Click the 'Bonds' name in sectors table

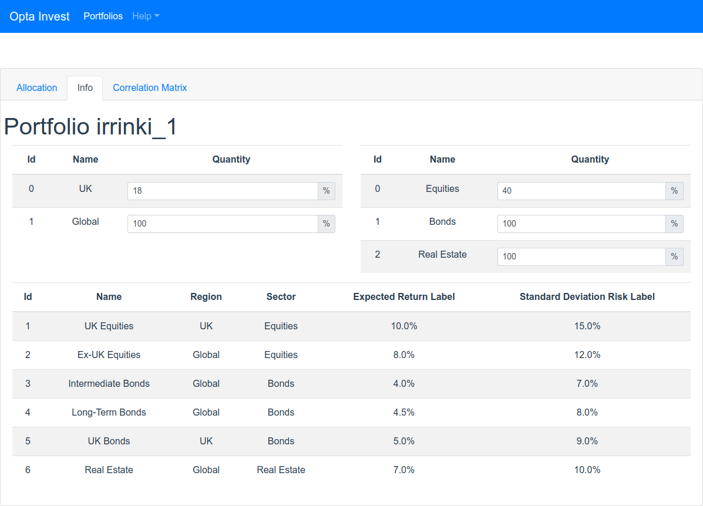click(x=442, y=221)
